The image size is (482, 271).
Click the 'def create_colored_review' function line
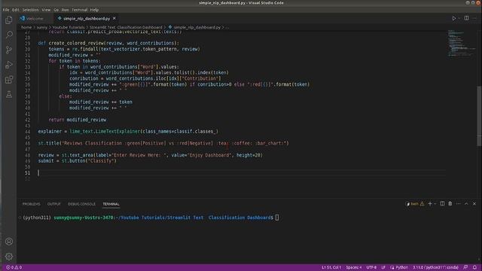pyautogui.click(x=108, y=44)
